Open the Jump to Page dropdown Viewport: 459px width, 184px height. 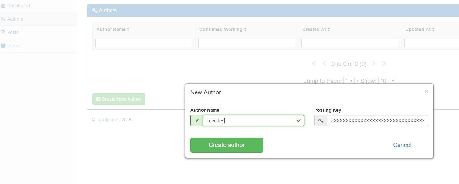pyautogui.click(x=349, y=81)
